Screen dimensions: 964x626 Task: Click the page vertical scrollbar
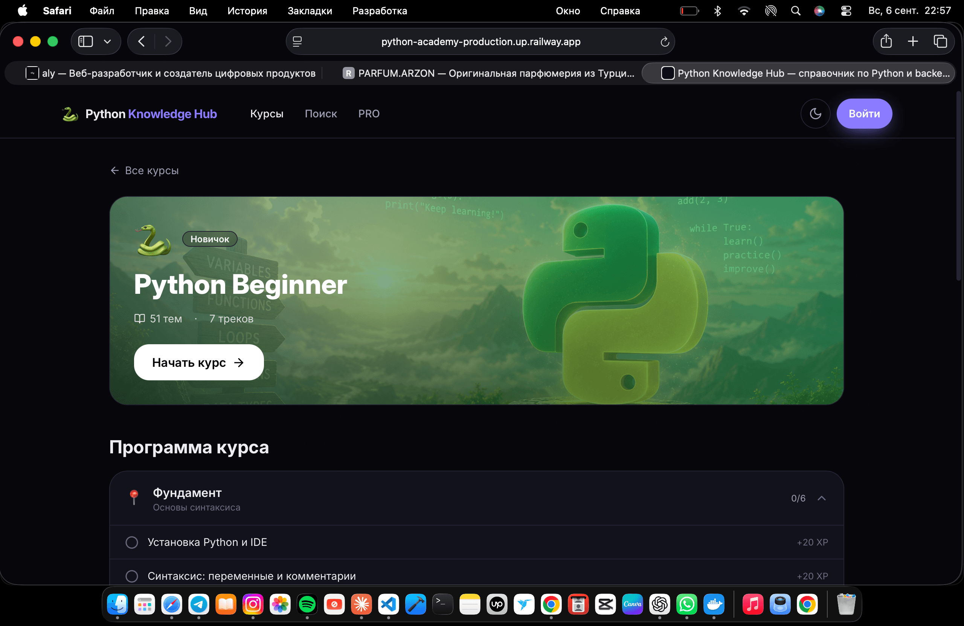pyautogui.click(x=958, y=186)
